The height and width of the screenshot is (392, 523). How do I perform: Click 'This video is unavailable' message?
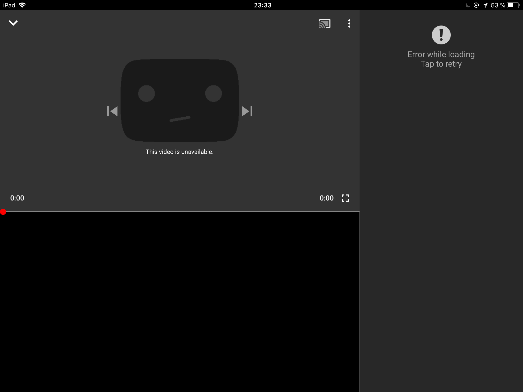(x=179, y=151)
